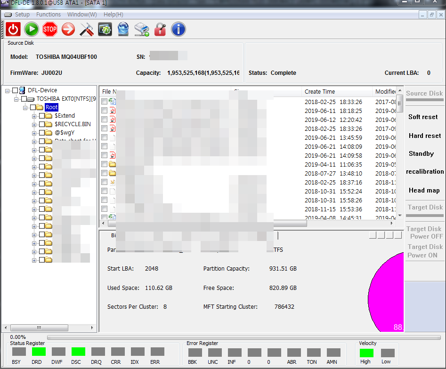This screenshot has width=446, height=369.
Task: Tick the checkbox beside the Root folder
Action: [32, 107]
